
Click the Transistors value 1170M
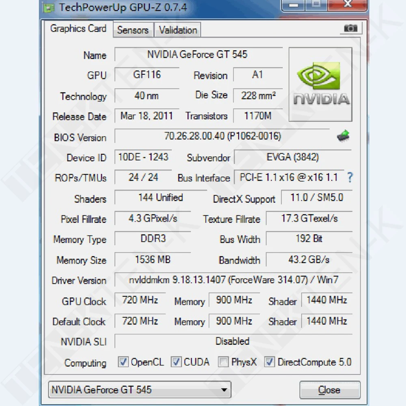pyautogui.click(x=258, y=115)
